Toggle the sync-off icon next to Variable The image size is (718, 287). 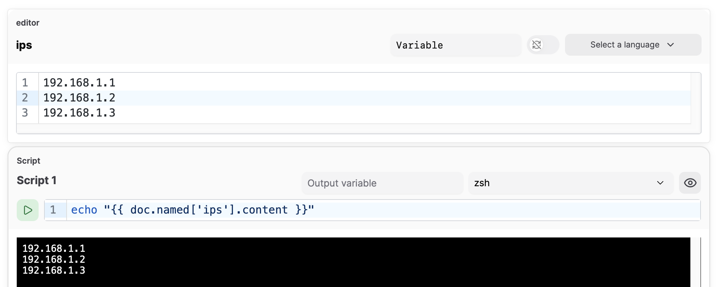(537, 45)
